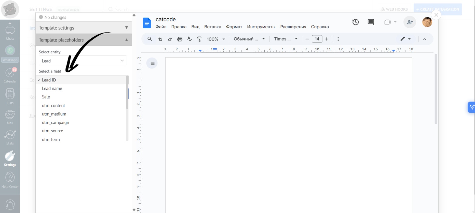Run spelling and grammar check
The height and width of the screenshot is (213, 475).
[x=189, y=39]
